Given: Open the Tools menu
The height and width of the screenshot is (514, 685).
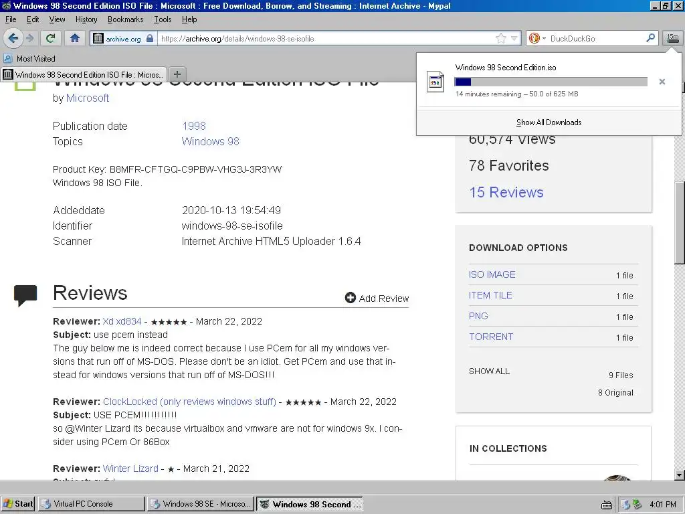Looking at the screenshot, I should coord(163,19).
